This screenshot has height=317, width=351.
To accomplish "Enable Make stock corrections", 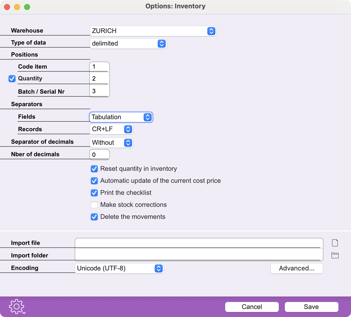I will [x=94, y=205].
